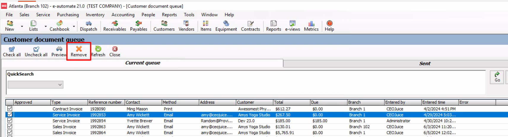The width and height of the screenshot is (508, 137).
Task: Open the Service menu
Action: click(43, 15)
